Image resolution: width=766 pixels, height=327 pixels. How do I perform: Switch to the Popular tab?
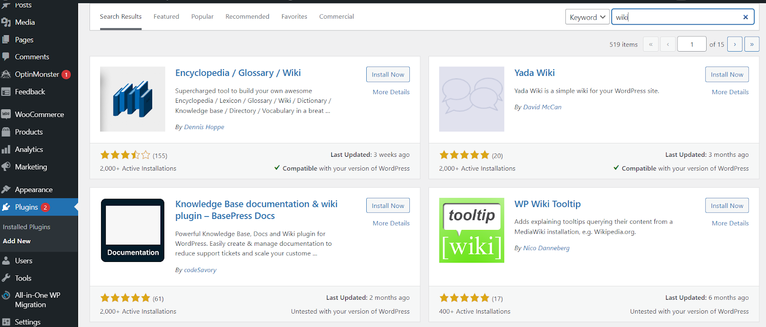click(x=203, y=16)
